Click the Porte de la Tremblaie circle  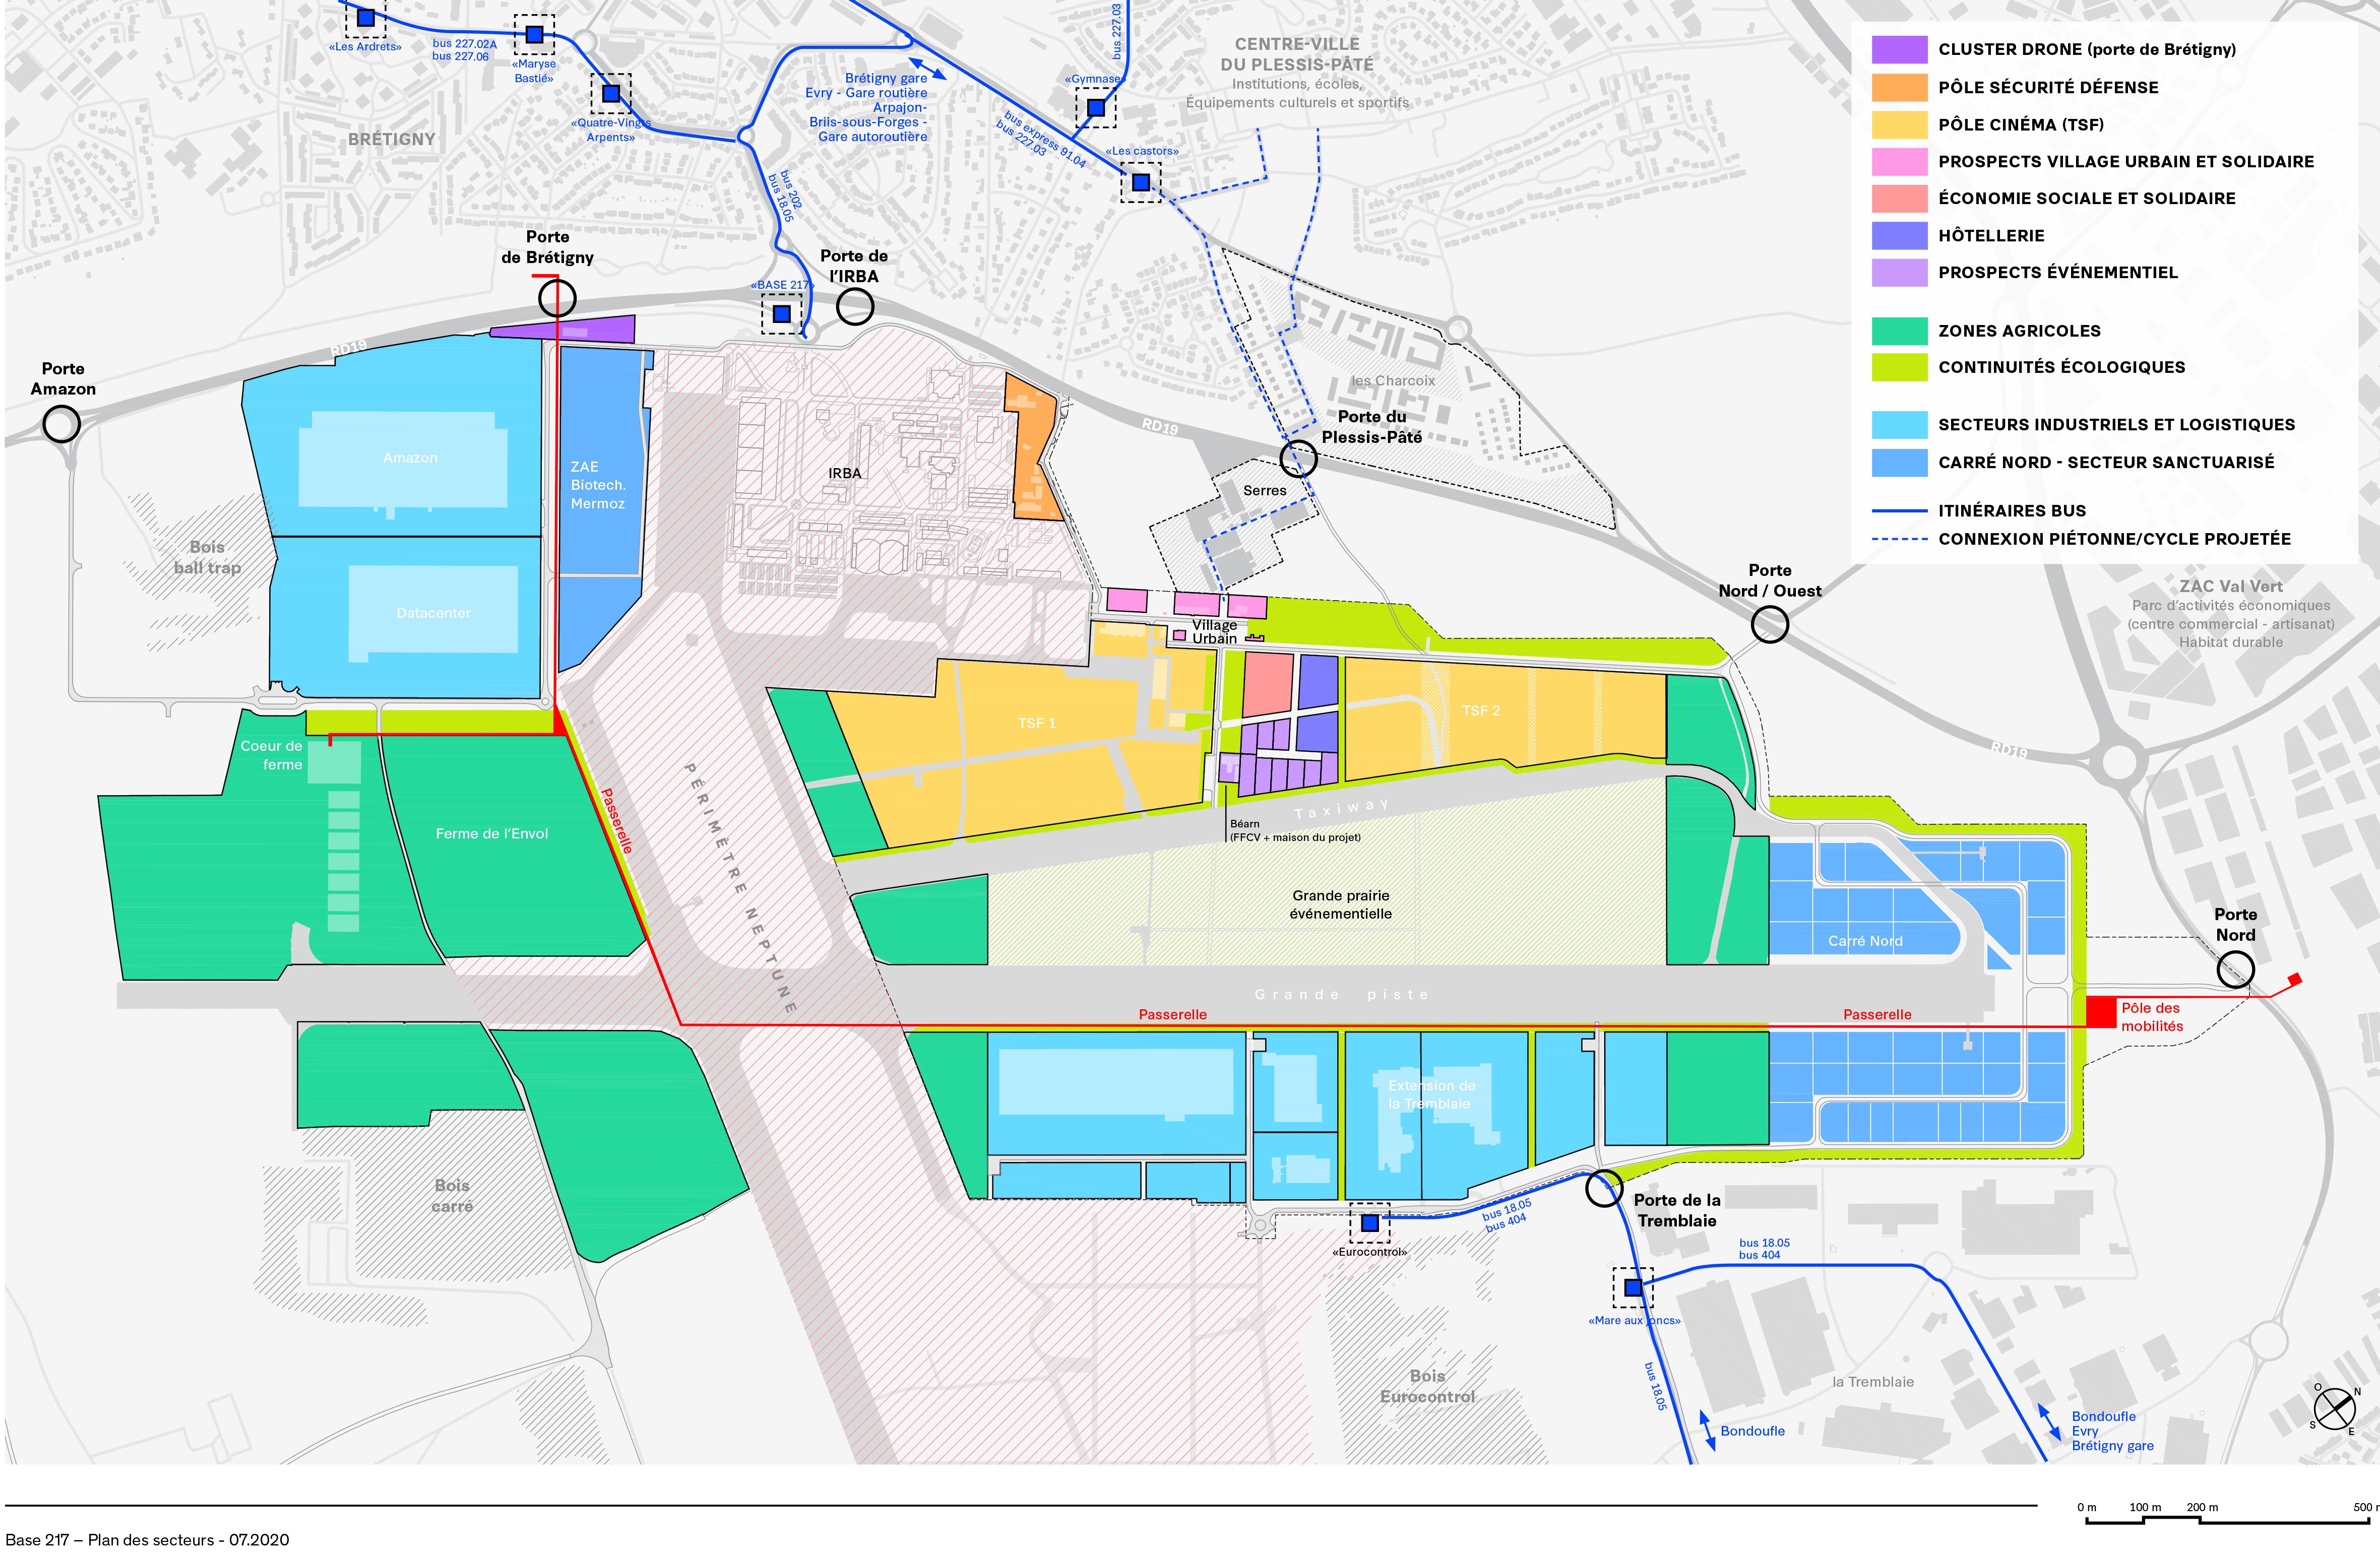tap(1604, 1188)
